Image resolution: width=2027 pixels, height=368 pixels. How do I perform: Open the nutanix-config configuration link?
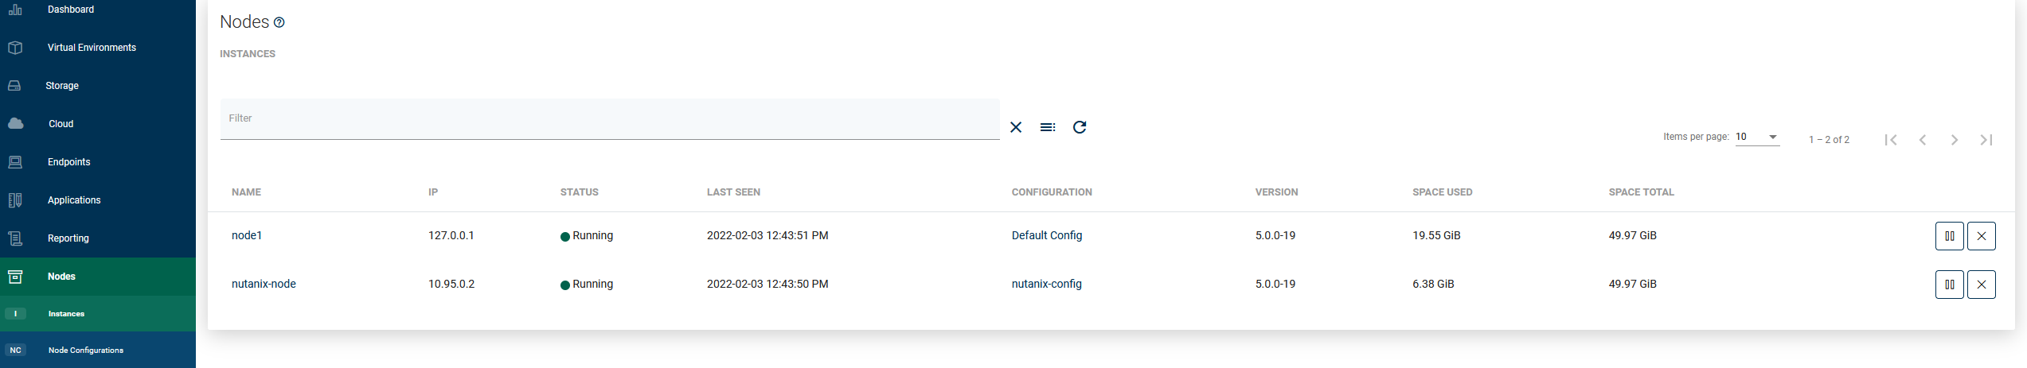(1046, 285)
